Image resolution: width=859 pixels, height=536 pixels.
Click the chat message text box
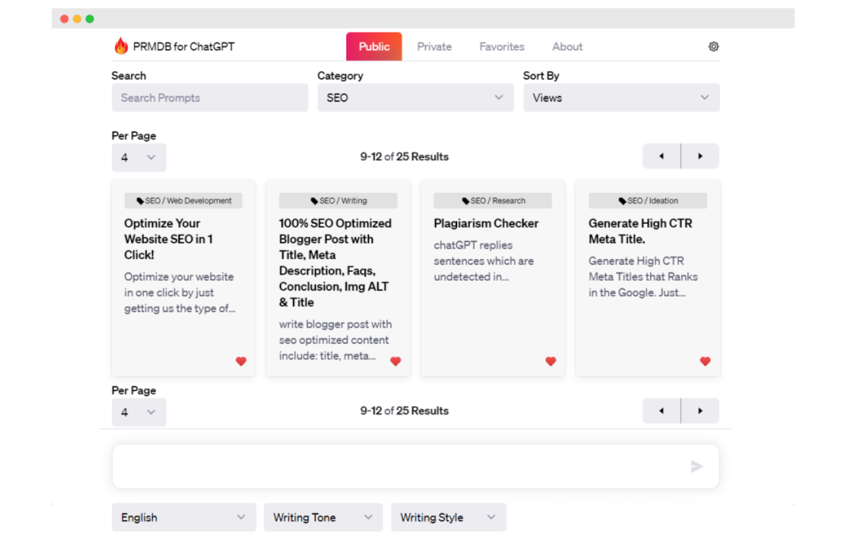point(415,466)
